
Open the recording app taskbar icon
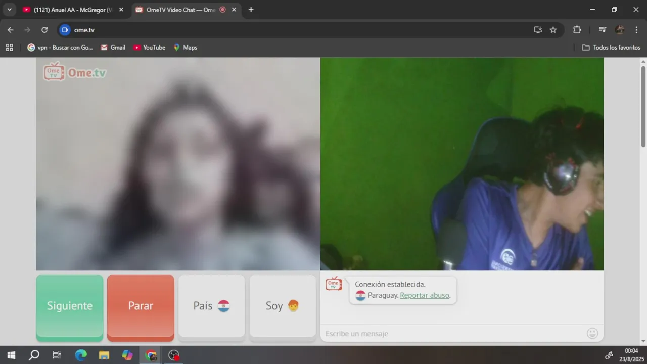click(174, 355)
